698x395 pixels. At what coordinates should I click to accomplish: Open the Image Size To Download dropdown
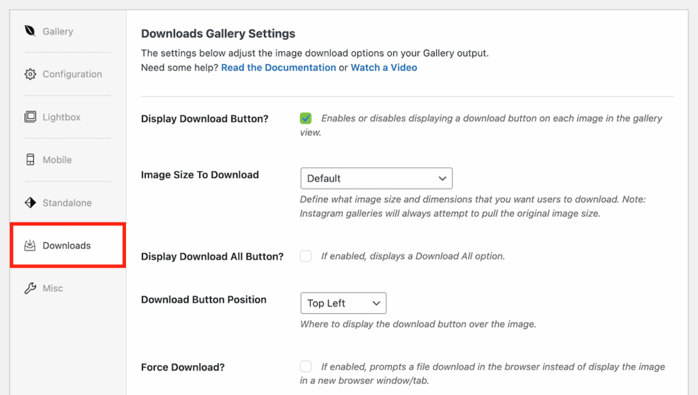(x=376, y=178)
